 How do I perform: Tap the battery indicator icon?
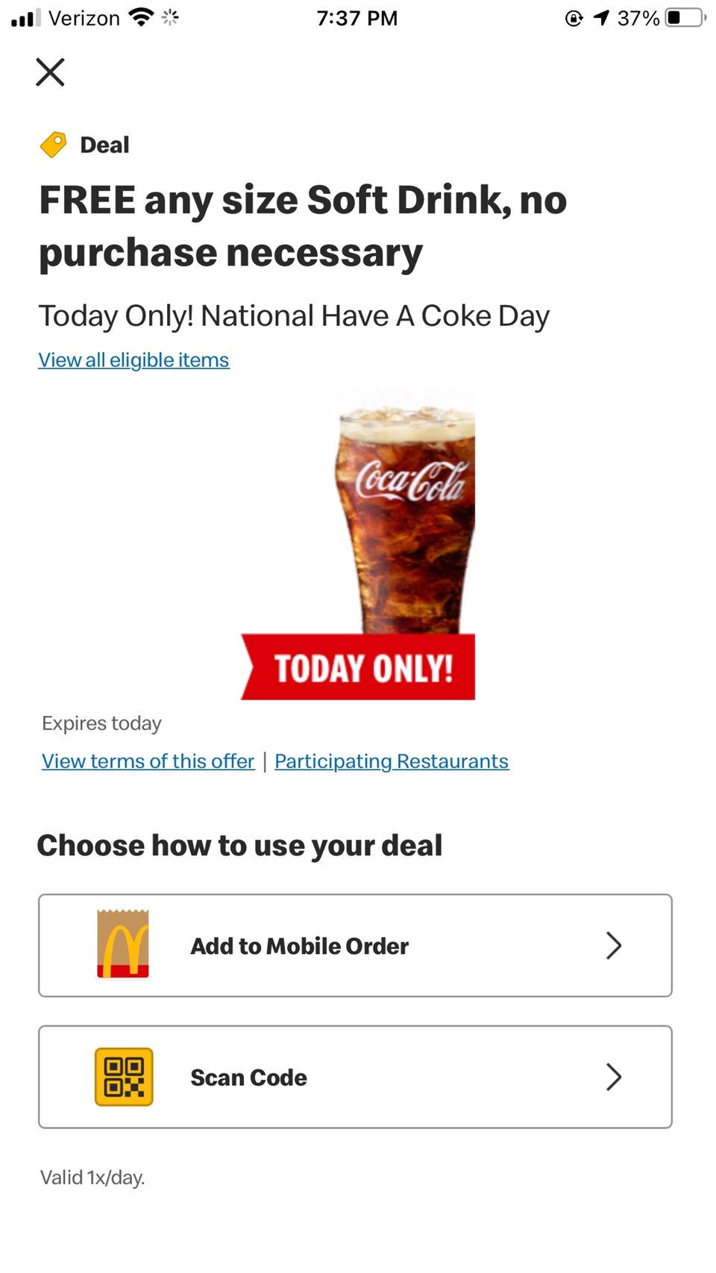686,17
